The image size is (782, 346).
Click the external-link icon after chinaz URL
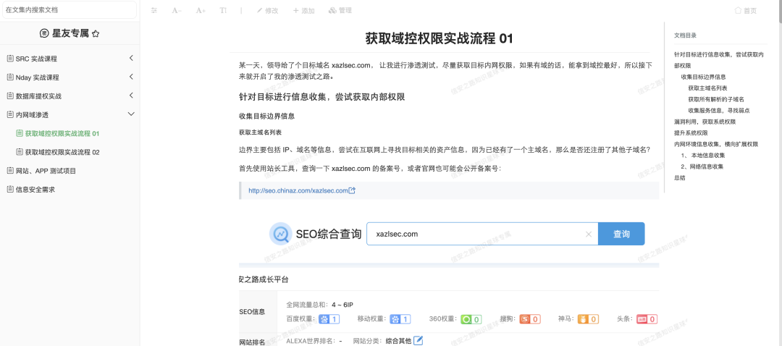(352, 190)
